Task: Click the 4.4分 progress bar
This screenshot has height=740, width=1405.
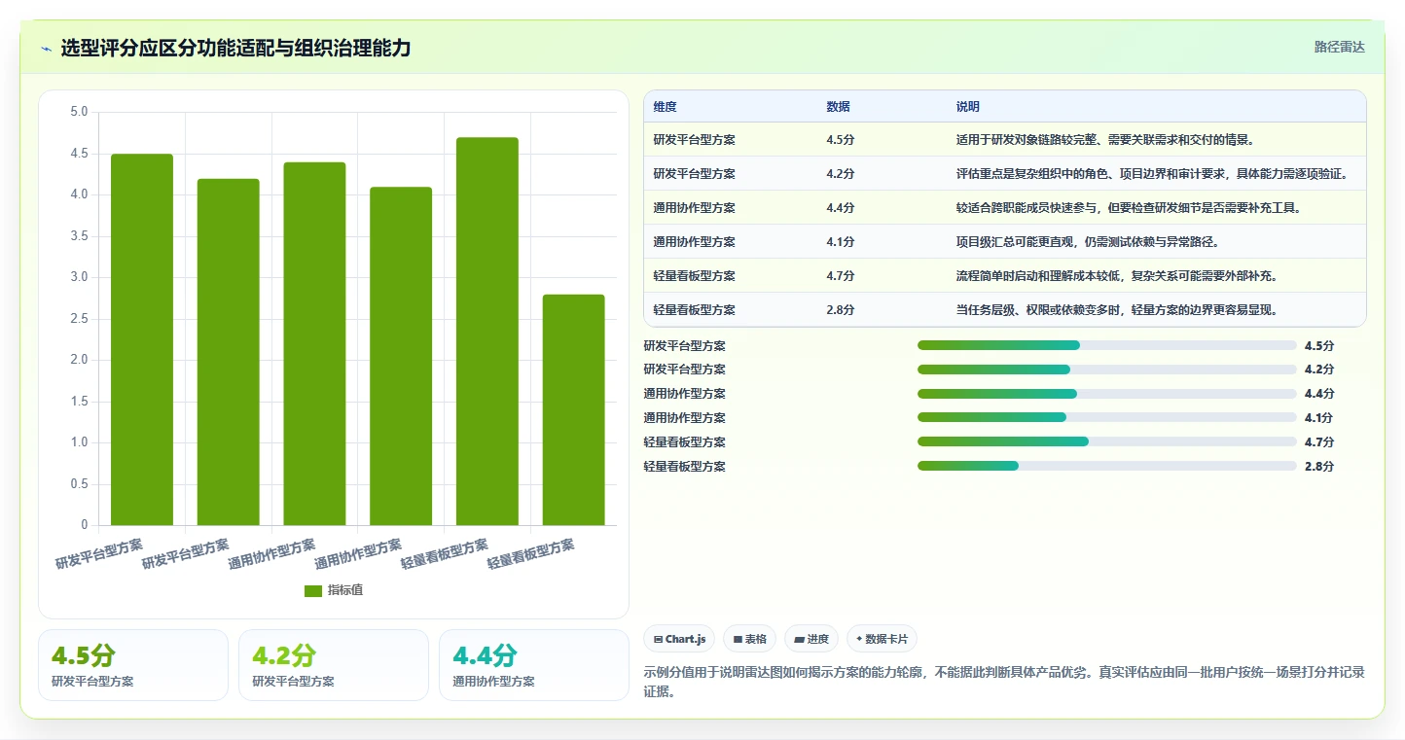Action: click(x=1107, y=394)
